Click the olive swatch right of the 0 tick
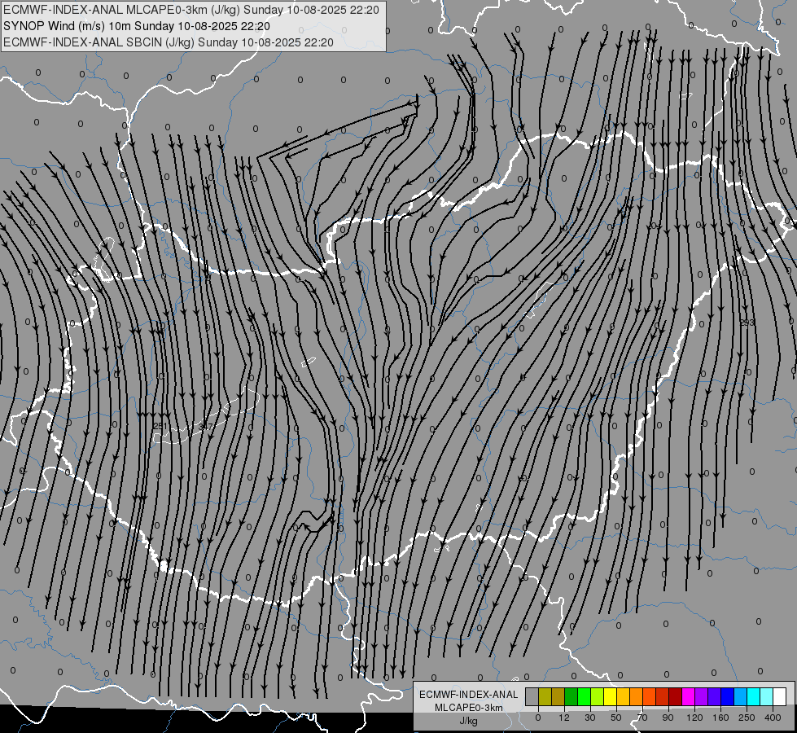This screenshot has height=733, width=797. tap(545, 696)
